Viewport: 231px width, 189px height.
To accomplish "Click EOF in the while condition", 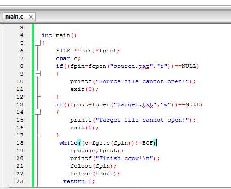I will click(148, 143).
